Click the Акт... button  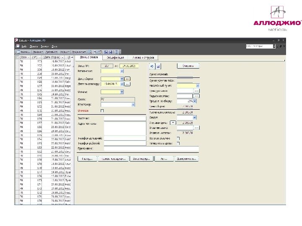[164, 159]
